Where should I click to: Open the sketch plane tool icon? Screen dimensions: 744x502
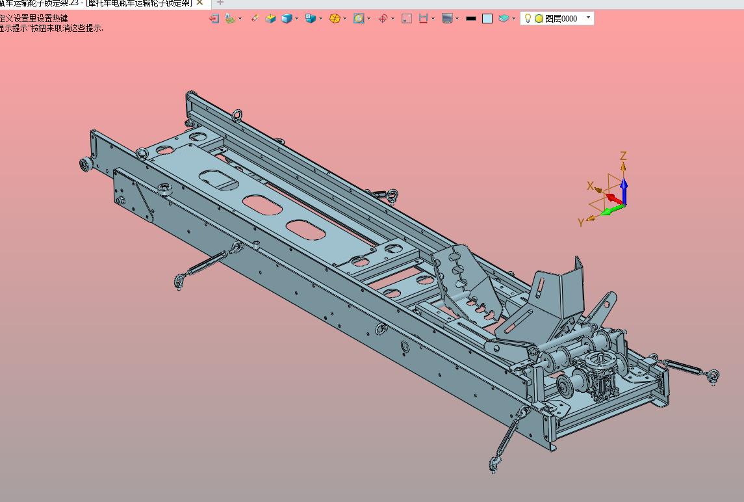(230, 18)
